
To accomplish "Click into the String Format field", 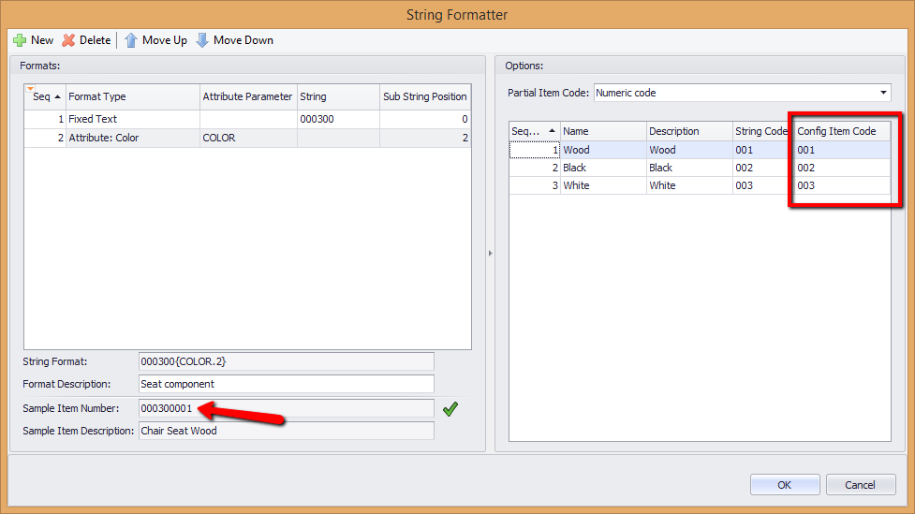I will click(x=287, y=361).
